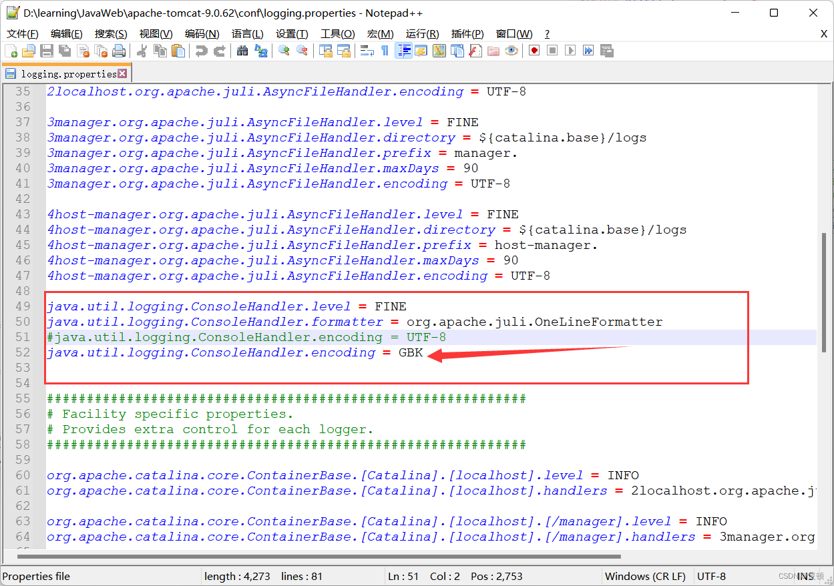The width and height of the screenshot is (834, 586).
Task: Open the 搜索(S) menu
Action: (111, 33)
